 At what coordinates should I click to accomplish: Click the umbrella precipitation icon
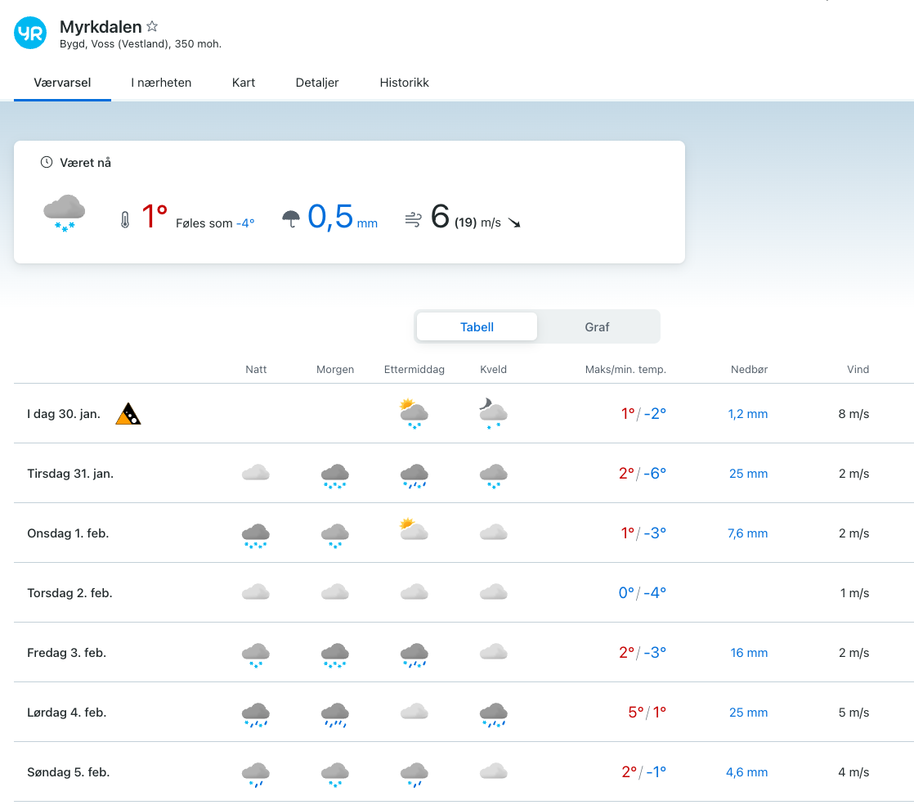[x=290, y=219]
